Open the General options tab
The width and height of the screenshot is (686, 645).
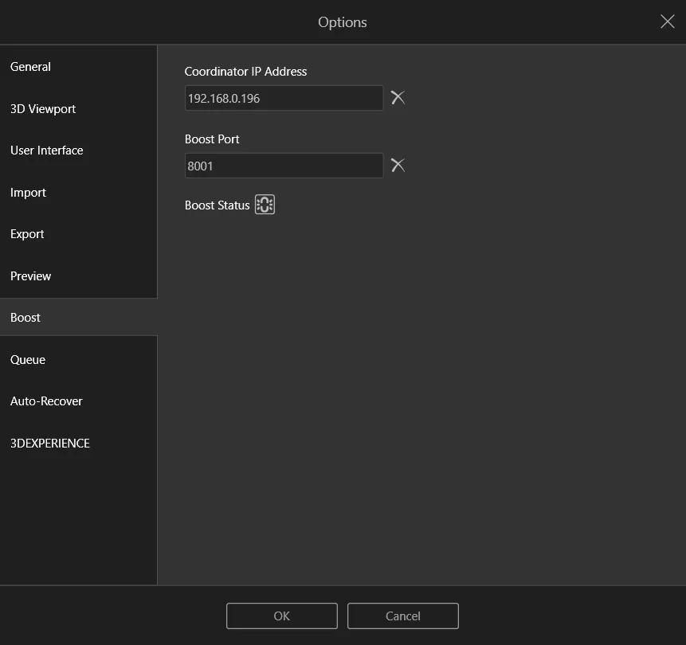(79, 67)
